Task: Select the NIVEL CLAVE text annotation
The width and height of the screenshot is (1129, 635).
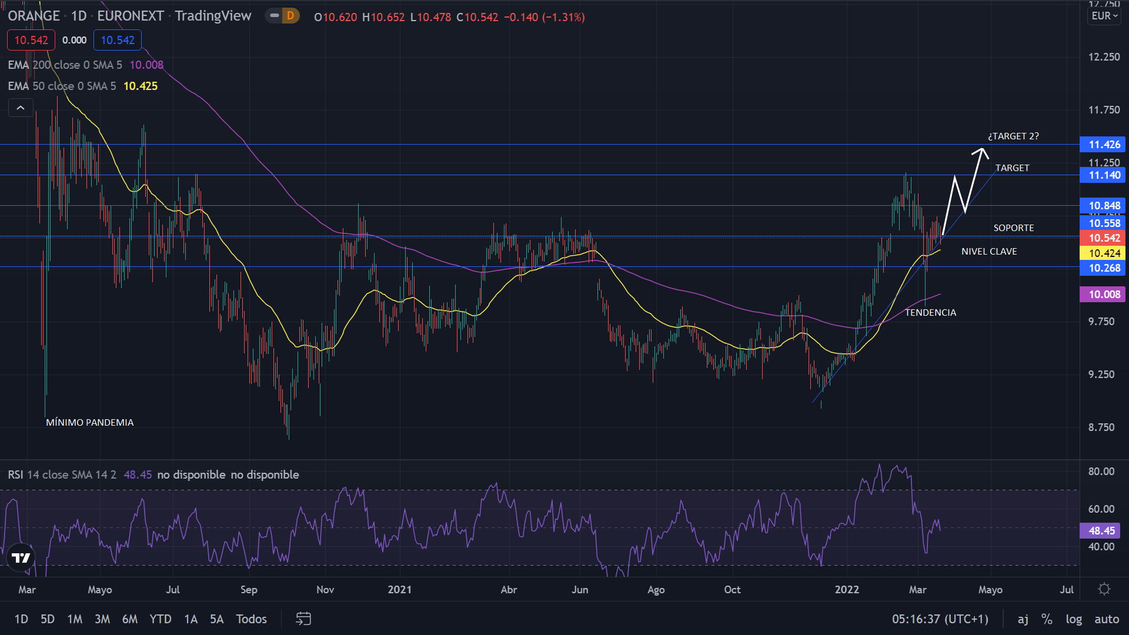Action: point(989,252)
